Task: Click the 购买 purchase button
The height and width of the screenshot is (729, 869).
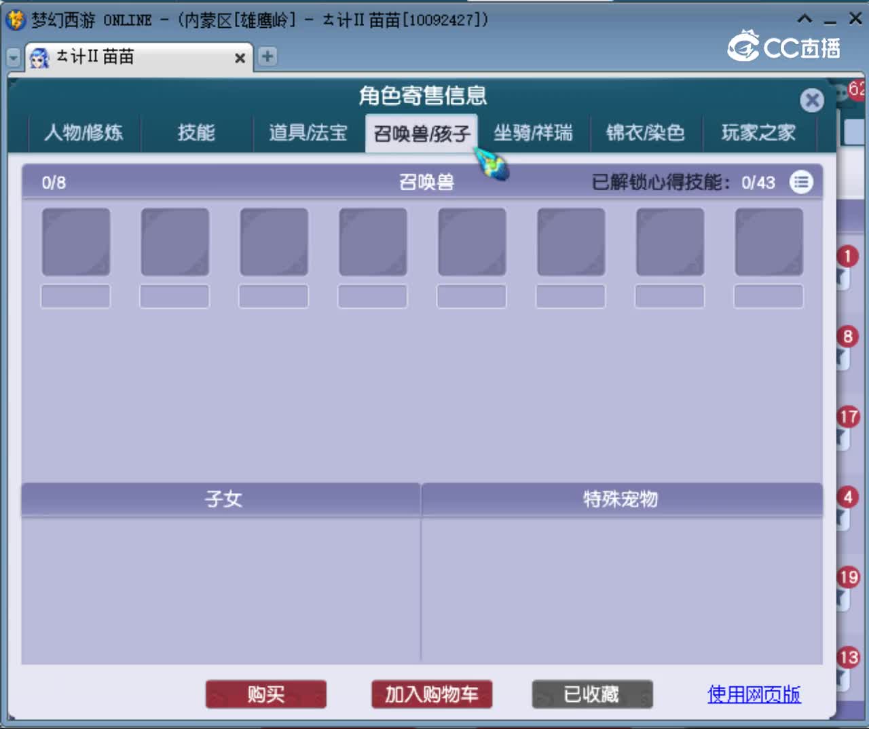Action: [266, 694]
